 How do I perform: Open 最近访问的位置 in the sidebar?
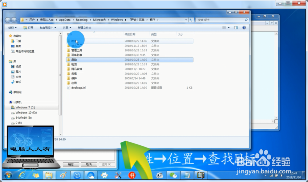(x=22, y=51)
